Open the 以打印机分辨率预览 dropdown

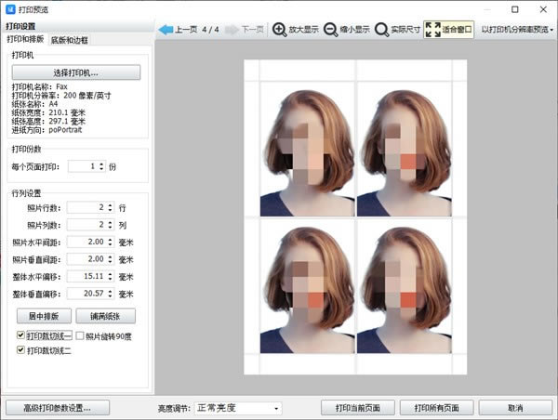click(x=517, y=30)
